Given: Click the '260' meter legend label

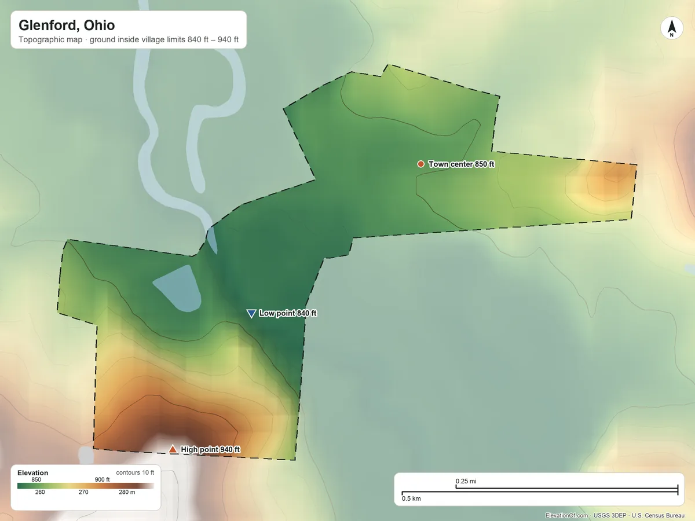Looking at the screenshot, I should coord(40,493).
